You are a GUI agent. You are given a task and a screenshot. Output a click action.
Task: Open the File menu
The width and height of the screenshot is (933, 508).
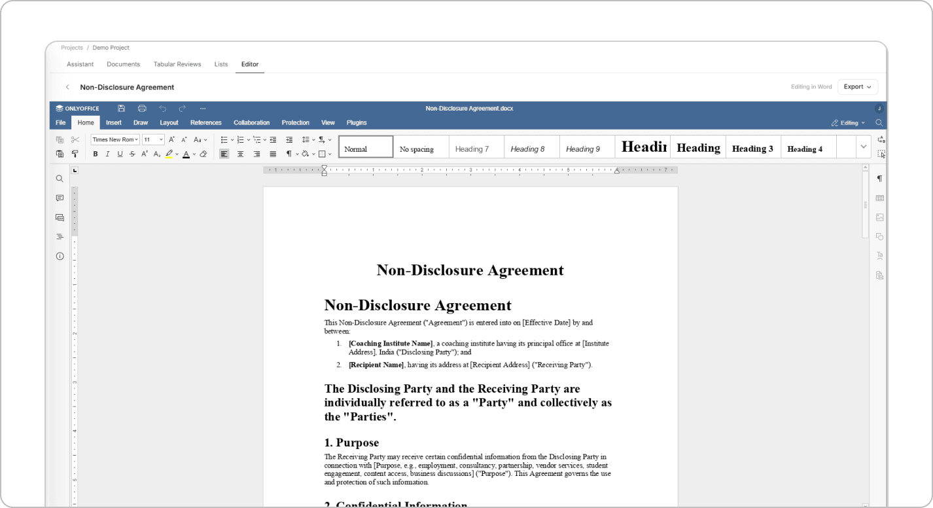(60, 122)
